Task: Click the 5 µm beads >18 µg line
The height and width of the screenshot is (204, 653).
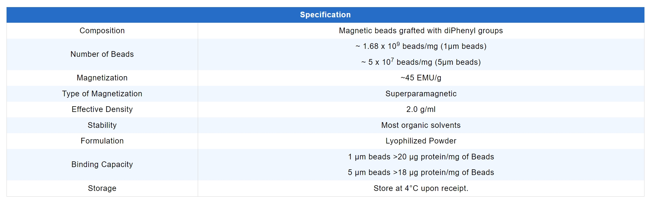Action: pyautogui.click(x=421, y=172)
